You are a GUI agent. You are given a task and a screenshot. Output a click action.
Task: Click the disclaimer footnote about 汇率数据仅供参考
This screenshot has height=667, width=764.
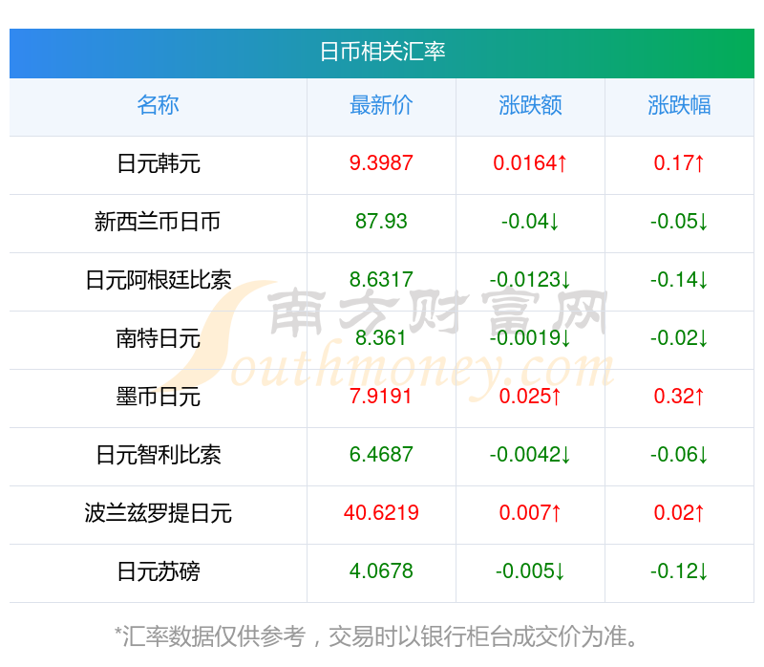tap(376, 636)
